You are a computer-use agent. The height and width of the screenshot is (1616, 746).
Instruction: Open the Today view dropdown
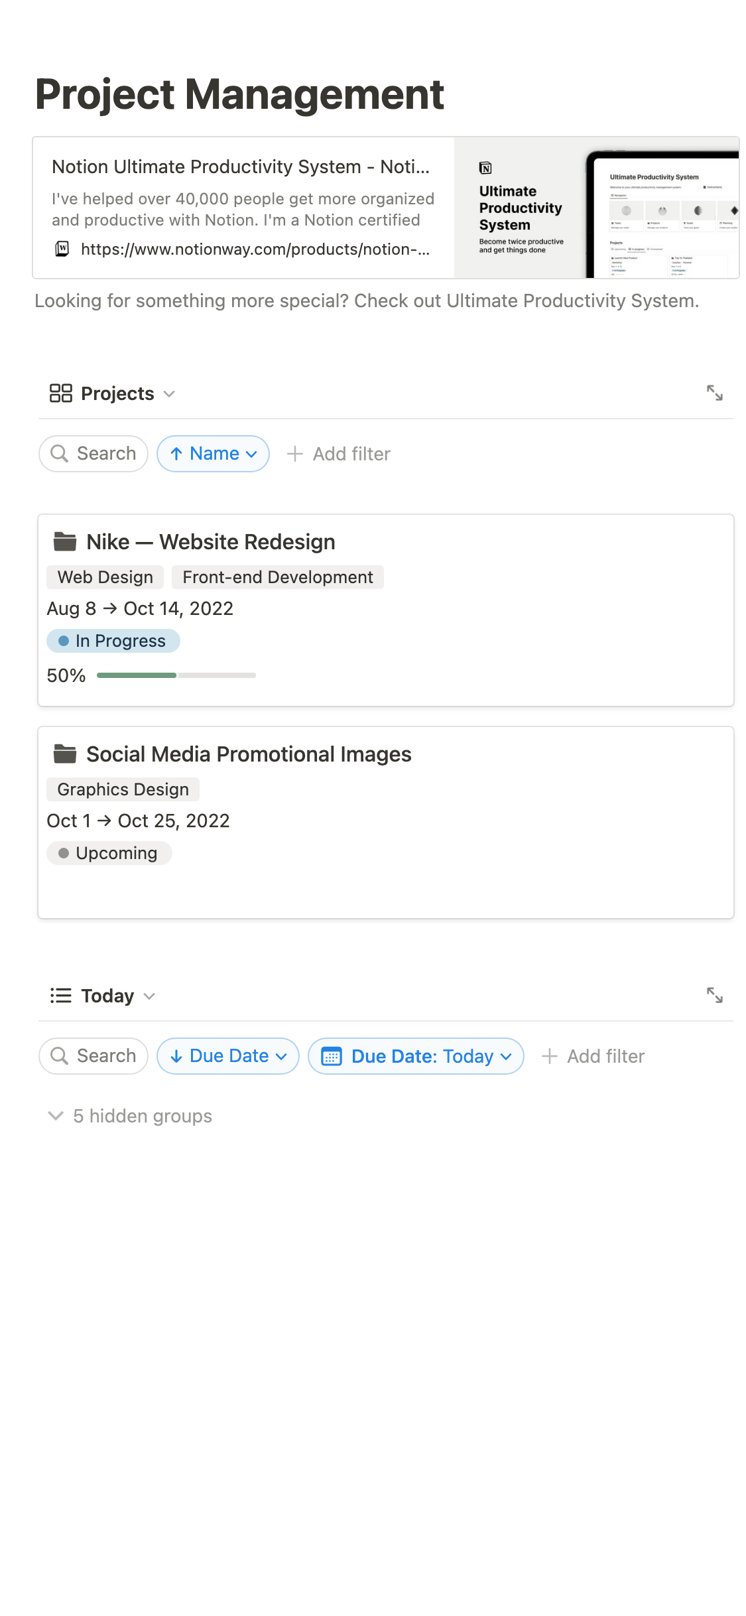click(149, 996)
